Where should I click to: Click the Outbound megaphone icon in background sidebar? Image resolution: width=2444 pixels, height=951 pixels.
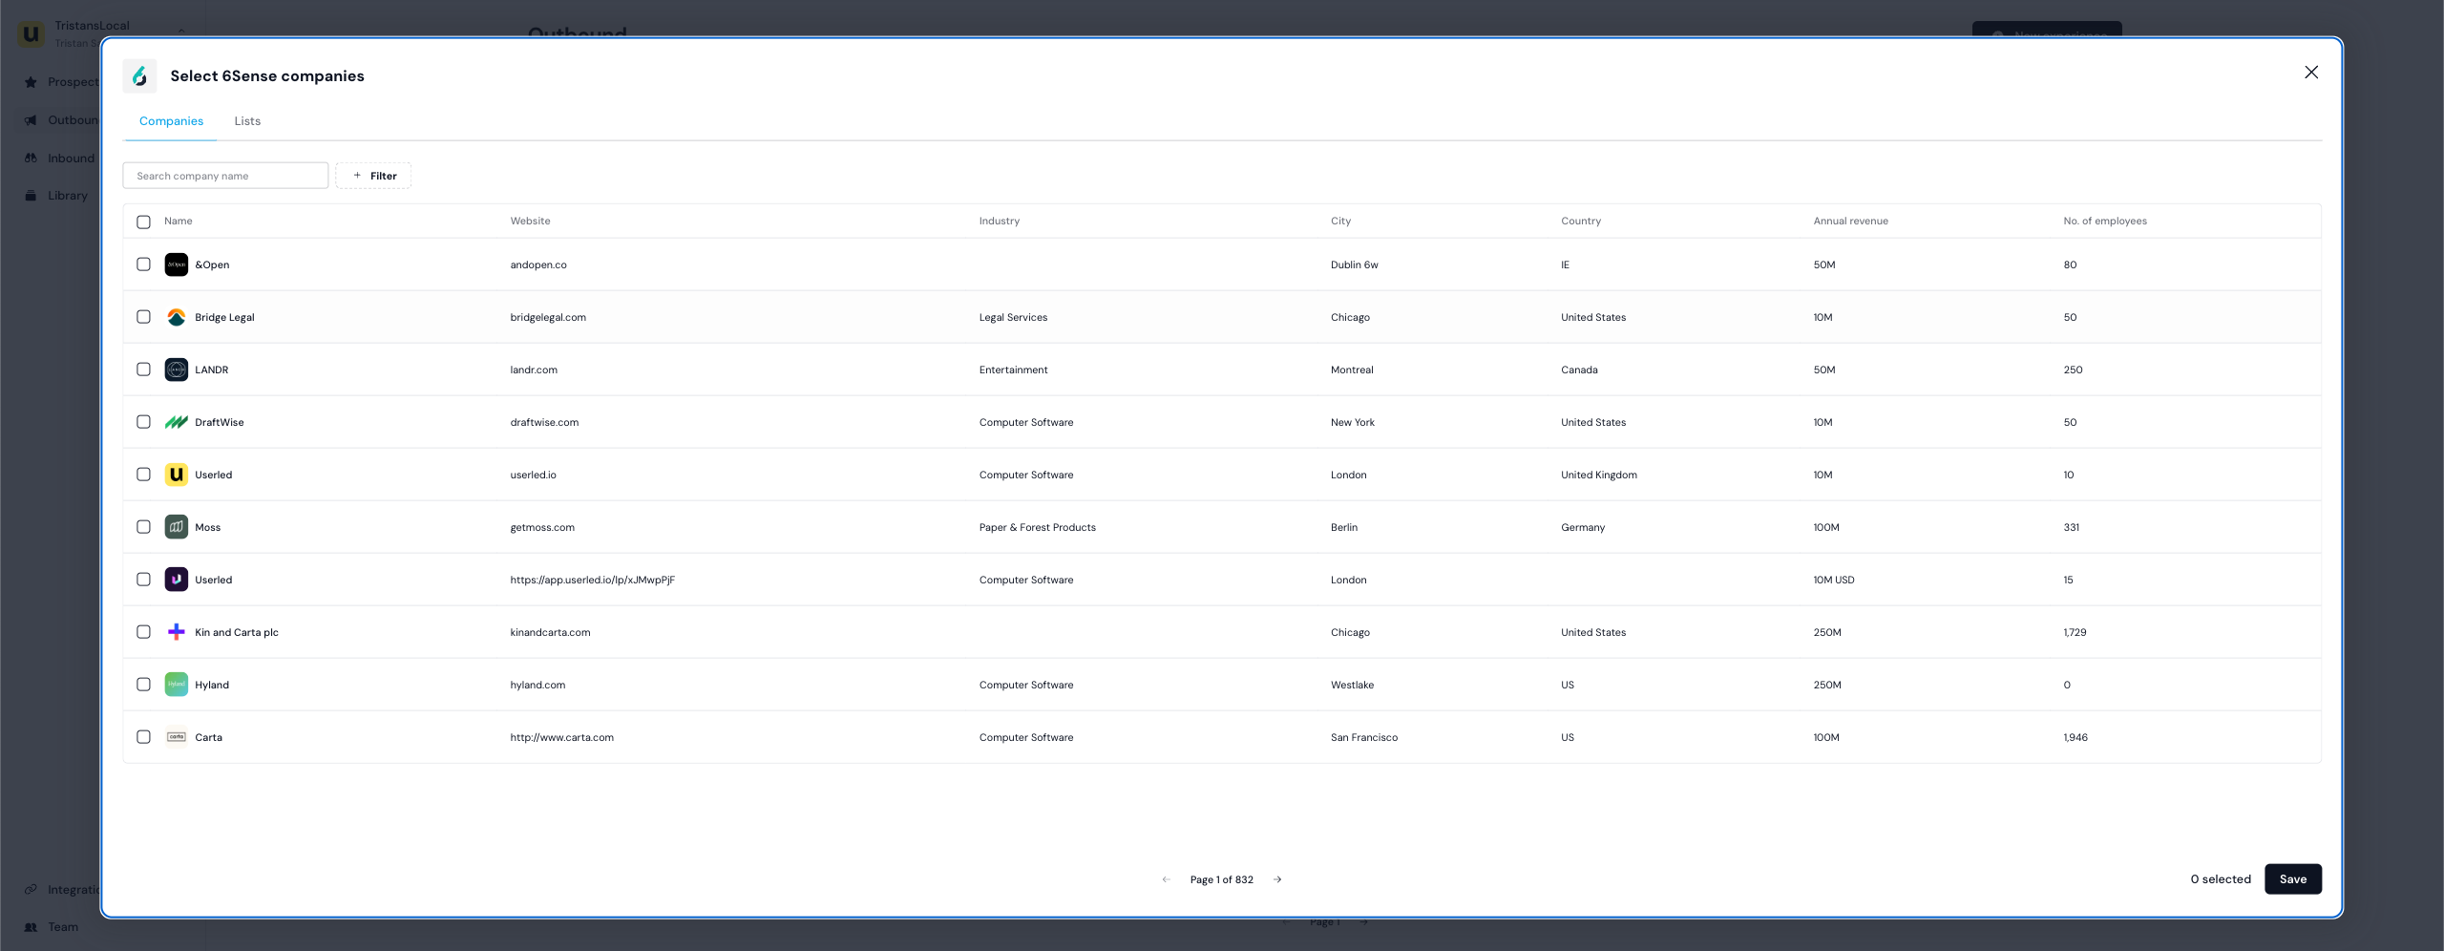tap(31, 120)
